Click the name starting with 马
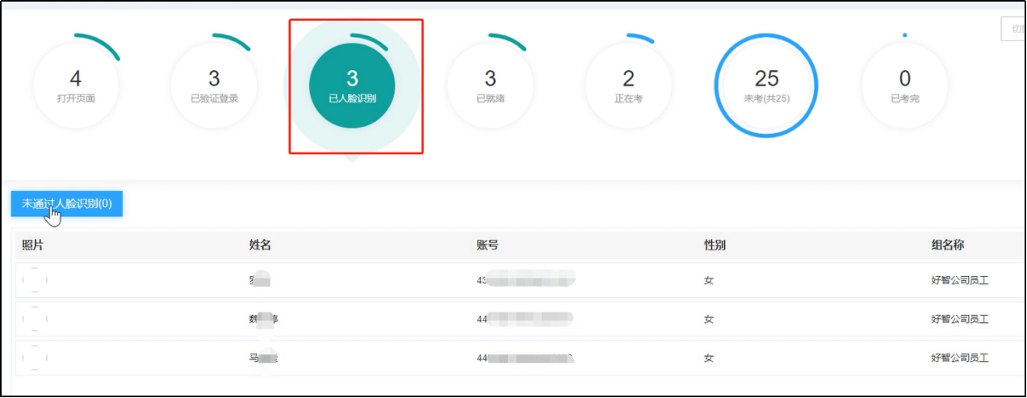The height and width of the screenshot is (398, 1027). [264, 358]
